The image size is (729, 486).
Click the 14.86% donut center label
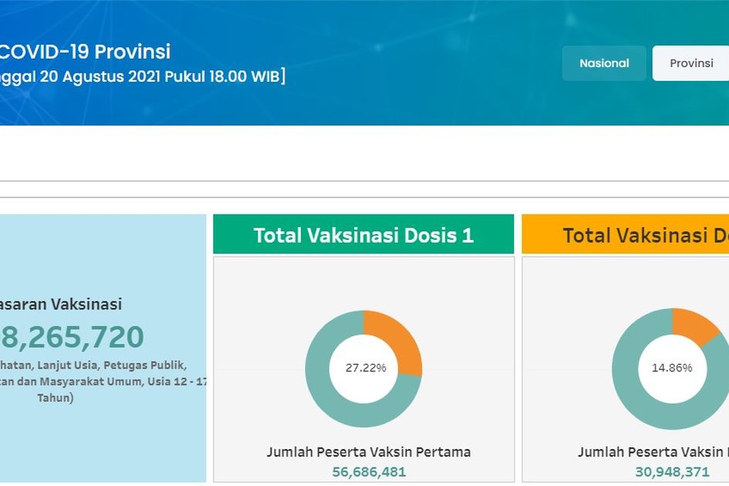(671, 368)
